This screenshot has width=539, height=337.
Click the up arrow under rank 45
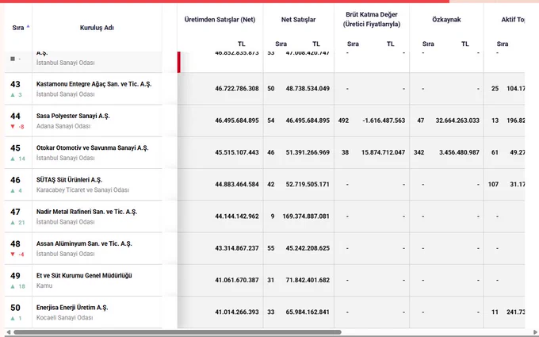point(13,159)
